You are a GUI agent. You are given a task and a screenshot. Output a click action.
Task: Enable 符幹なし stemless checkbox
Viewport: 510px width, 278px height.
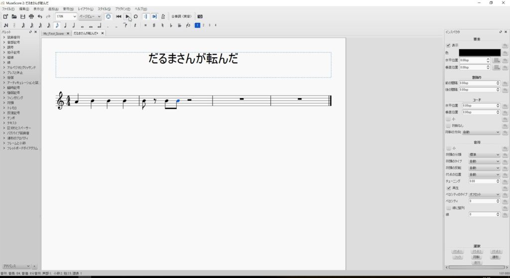[448, 126]
